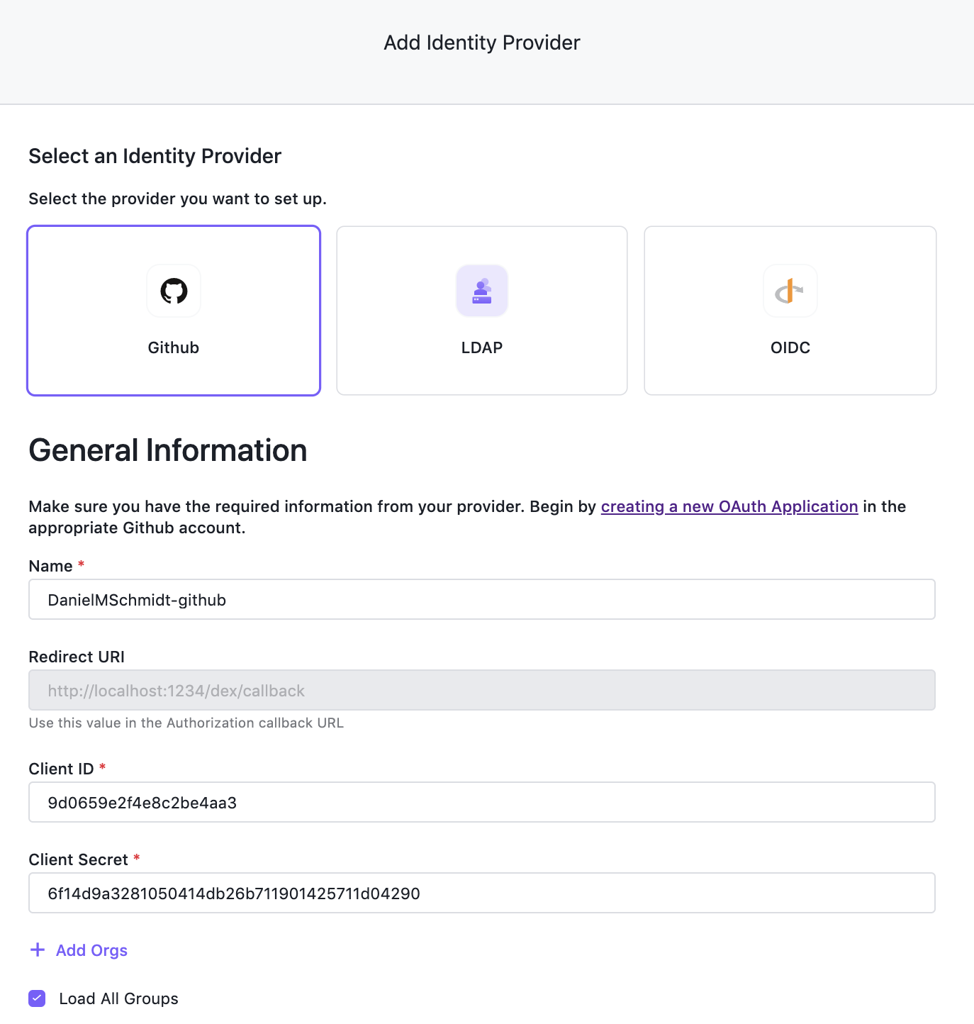The image size is (974, 1024).
Task: Click the Name field label
Action: point(50,566)
